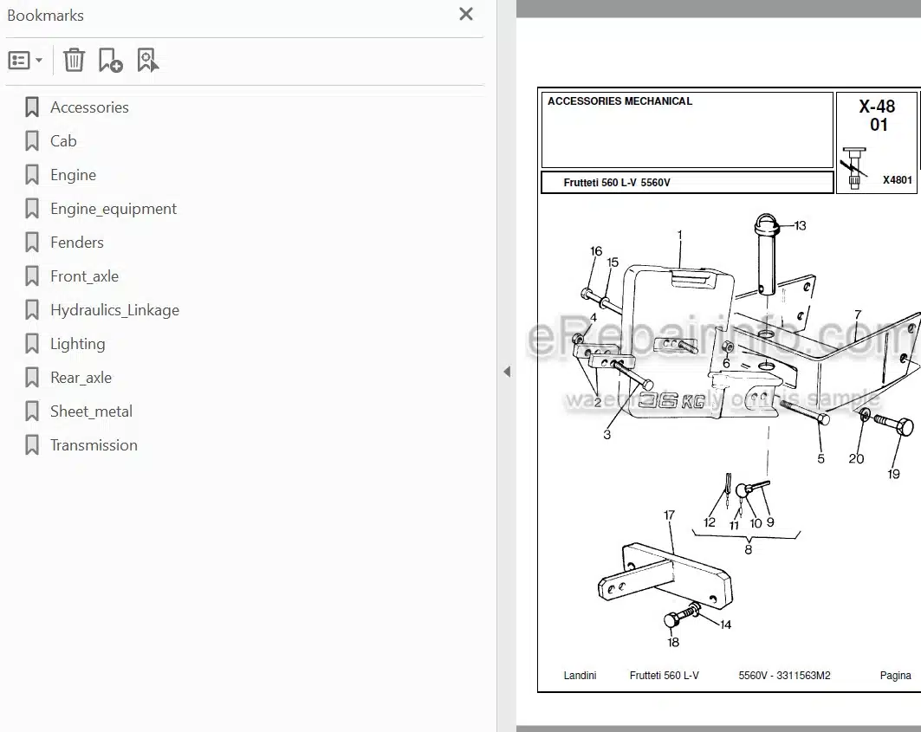Click part number 19 on the diagram
Viewport: 921px width, 732px height.
coord(893,474)
